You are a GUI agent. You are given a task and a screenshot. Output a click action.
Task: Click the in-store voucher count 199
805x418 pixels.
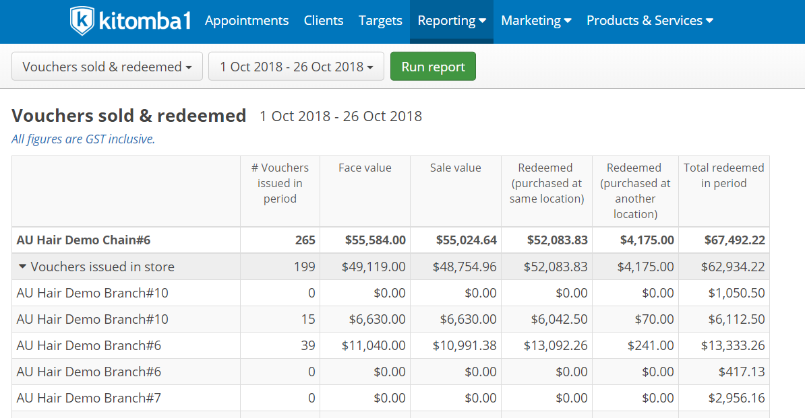(x=305, y=267)
